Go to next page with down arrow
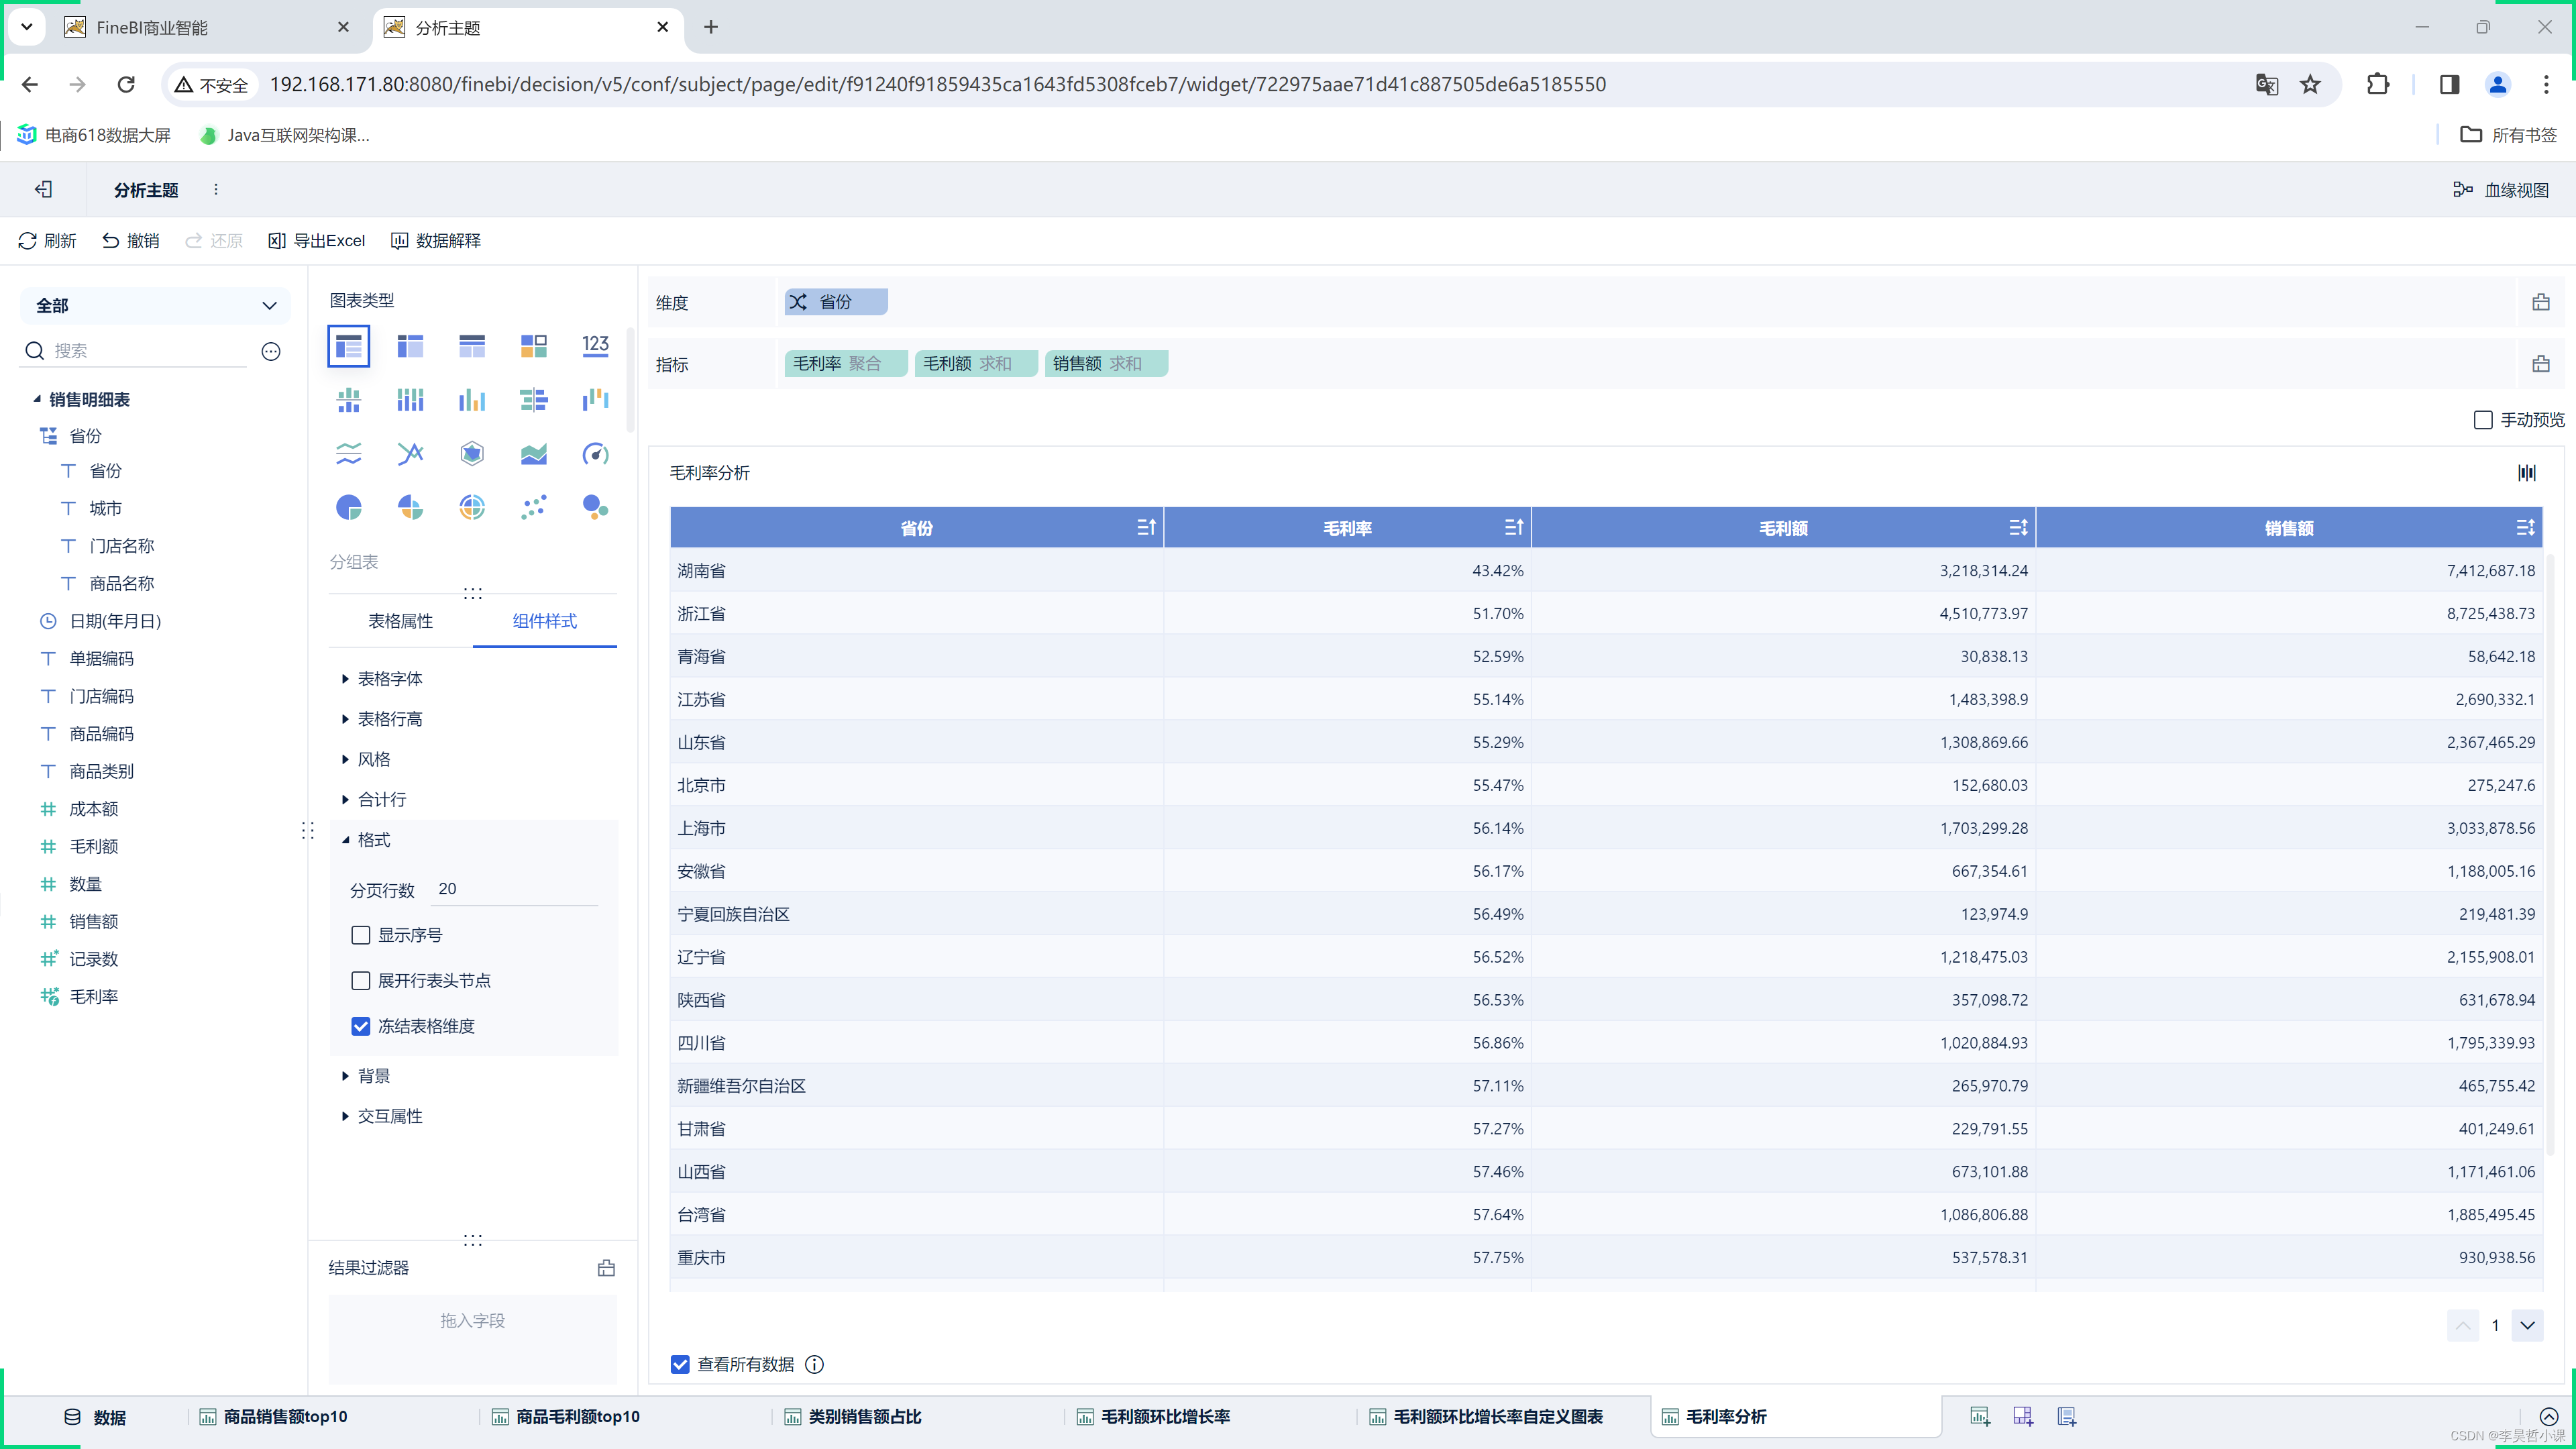The image size is (2576, 1449). pos(2527,1325)
